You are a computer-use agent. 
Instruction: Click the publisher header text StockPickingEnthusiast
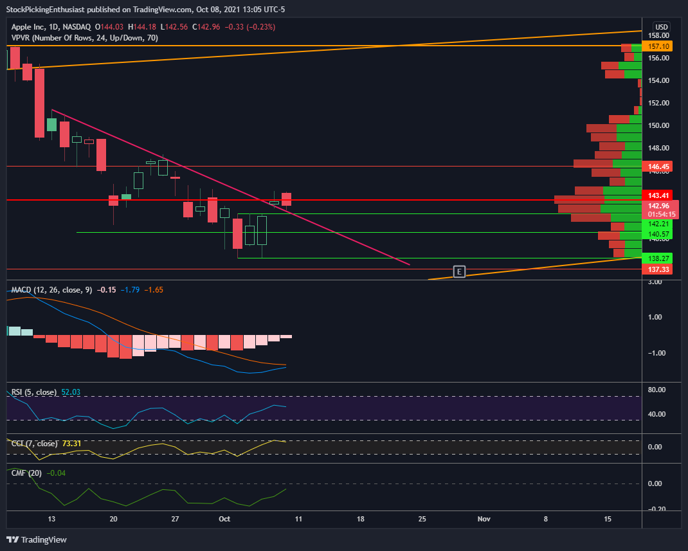coord(45,9)
